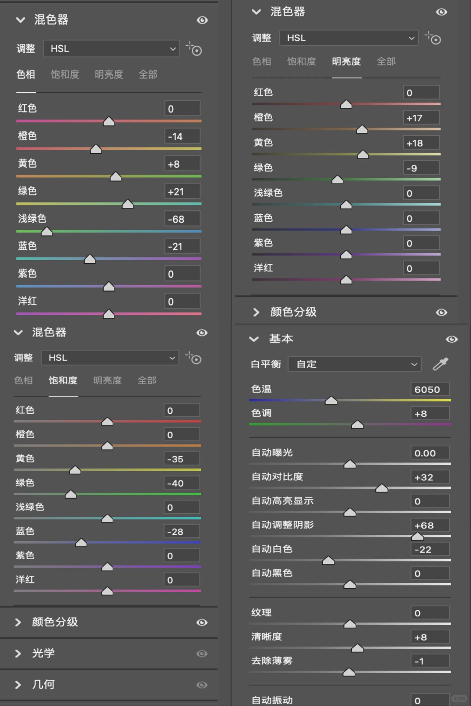Click the 色温 slider handle
This screenshot has width=471, height=706.
tap(331, 400)
